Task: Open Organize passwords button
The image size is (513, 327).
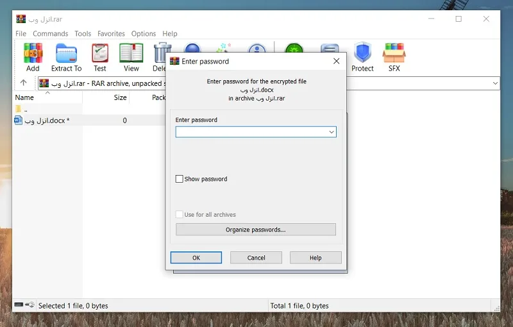Action: pos(256,230)
